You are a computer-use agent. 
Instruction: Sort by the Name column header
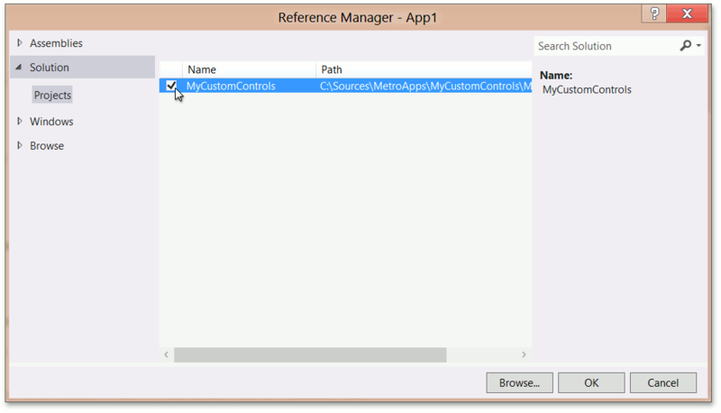(250, 69)
